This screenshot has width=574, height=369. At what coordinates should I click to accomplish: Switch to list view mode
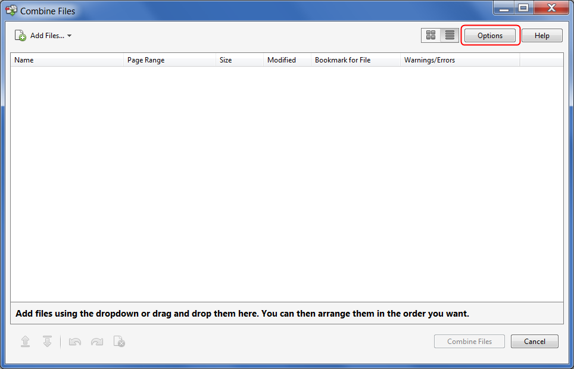click(450, 35)
